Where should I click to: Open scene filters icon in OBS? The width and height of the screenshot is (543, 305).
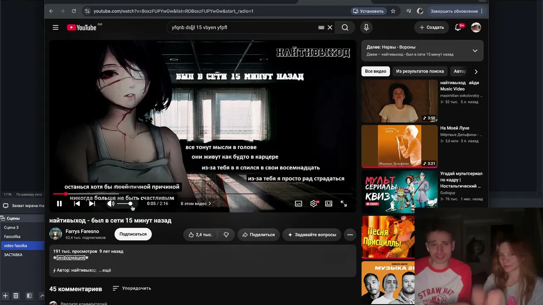point(29,296)
